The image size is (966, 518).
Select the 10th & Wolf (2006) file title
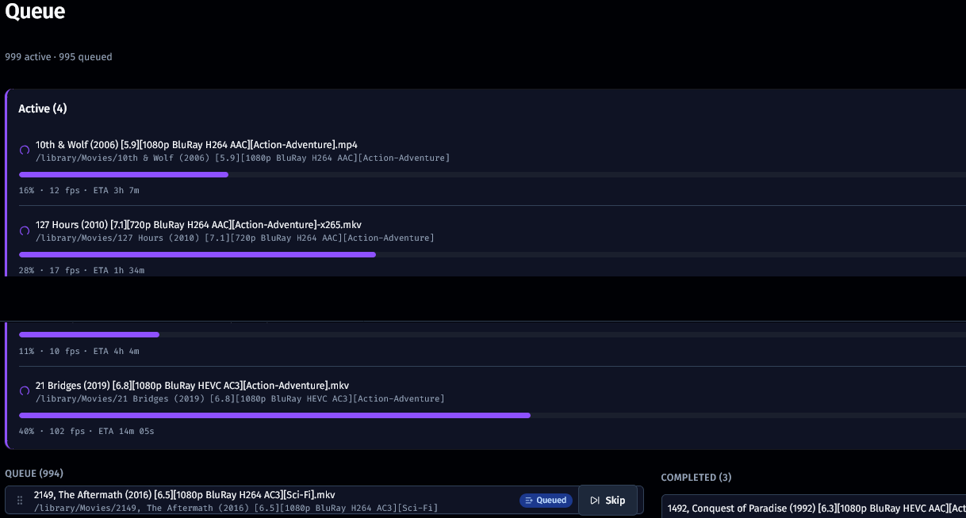(197, 145)
